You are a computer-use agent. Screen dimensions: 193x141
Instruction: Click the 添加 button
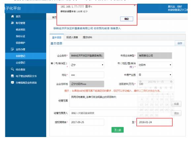coord(176,113)
